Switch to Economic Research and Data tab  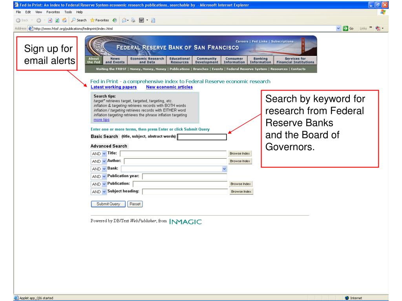[147, 60]
